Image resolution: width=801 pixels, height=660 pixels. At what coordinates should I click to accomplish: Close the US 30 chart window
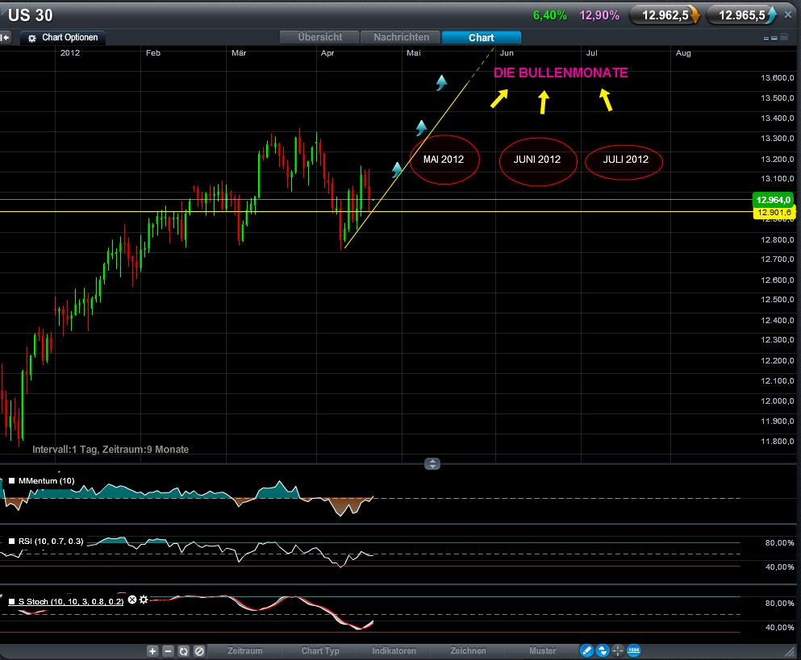pyautogui.click(x=788, y=15)
